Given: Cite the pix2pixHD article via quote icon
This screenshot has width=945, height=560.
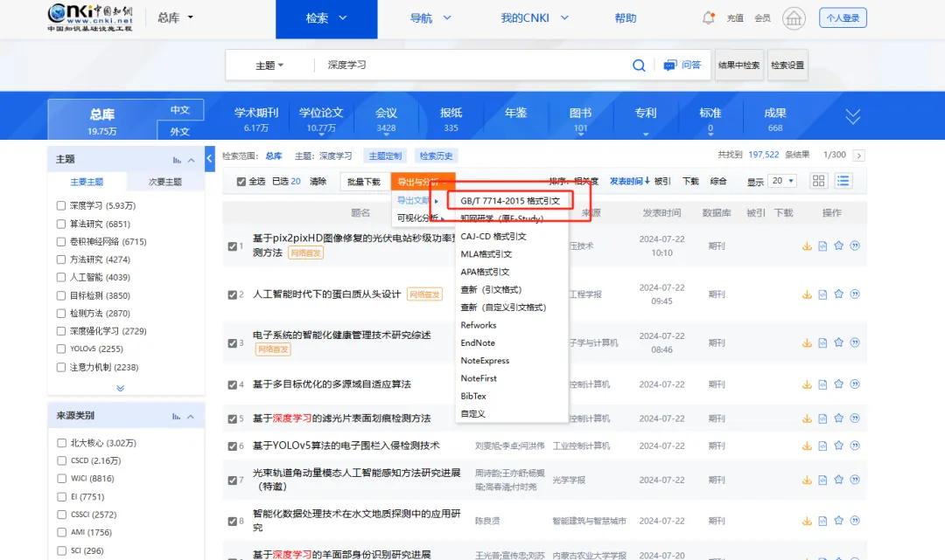Looking at the screenshot, I should tap(855, 245).
